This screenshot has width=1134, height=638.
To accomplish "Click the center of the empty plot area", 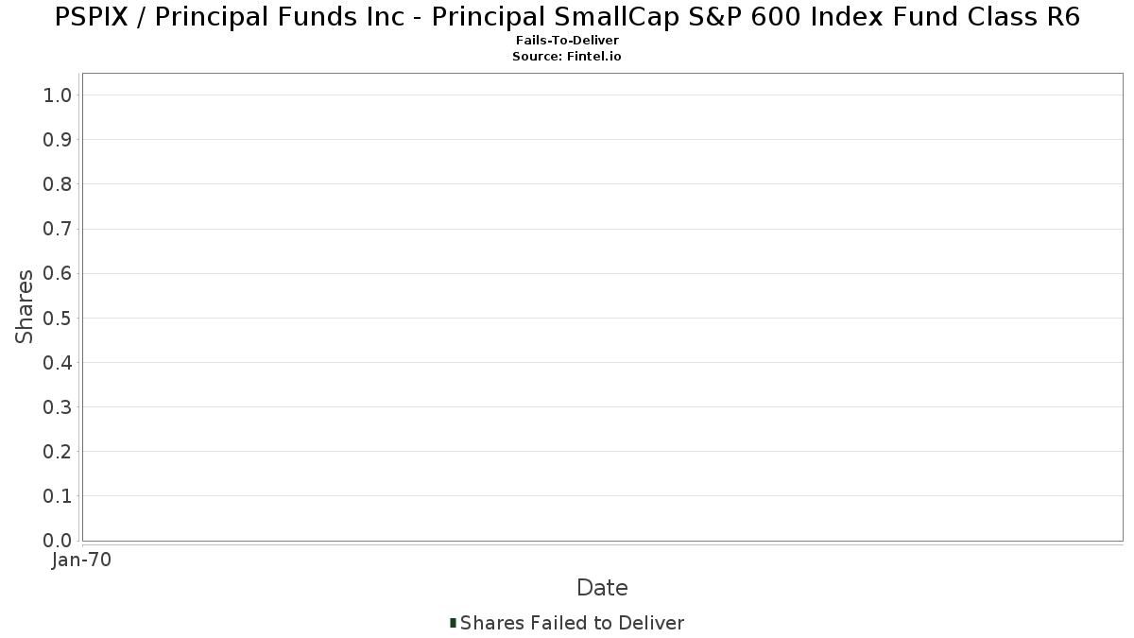I will coord(602,307).
